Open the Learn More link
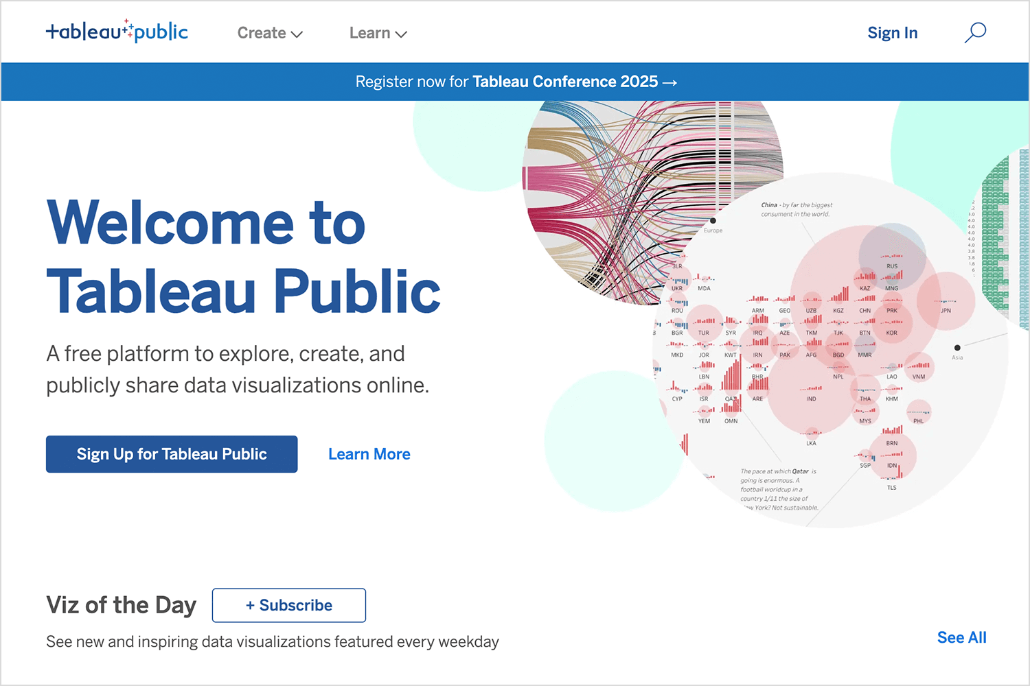This screenshot has width=1030, height=686. pyautogui.click(x=369, y=454)
